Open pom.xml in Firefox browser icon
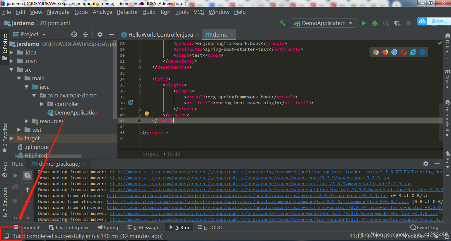The height and width of the screenshot is (241, 451). point(385,52)
